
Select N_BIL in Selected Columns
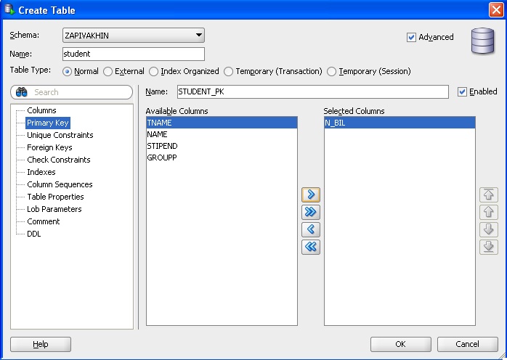point(399,123)
